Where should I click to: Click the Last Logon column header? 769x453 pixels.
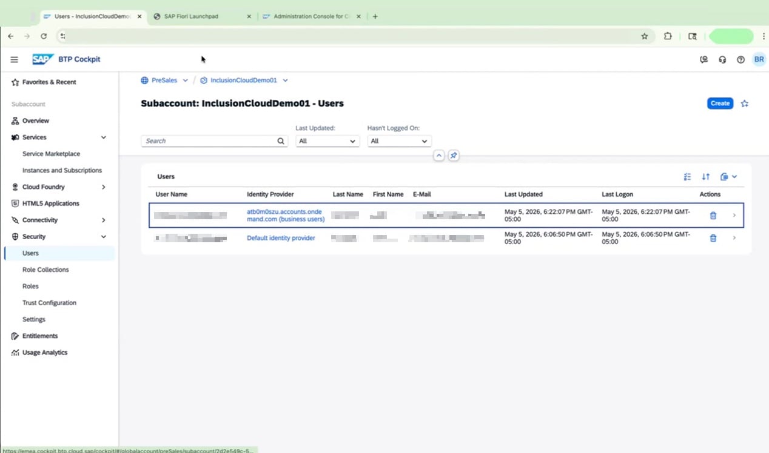(x=617, y=194)
